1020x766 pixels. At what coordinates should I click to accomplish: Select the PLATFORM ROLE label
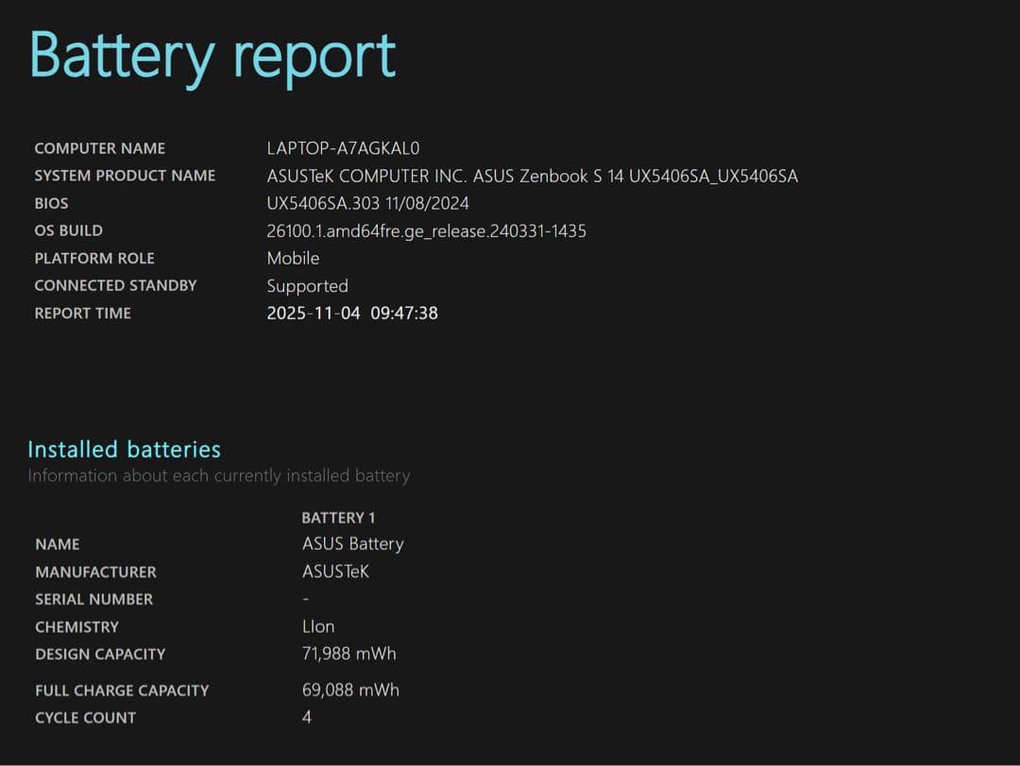93,258
